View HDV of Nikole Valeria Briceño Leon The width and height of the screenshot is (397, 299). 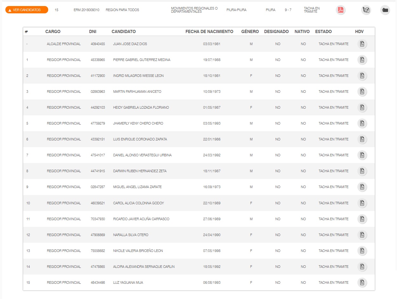tap(362, 251)
